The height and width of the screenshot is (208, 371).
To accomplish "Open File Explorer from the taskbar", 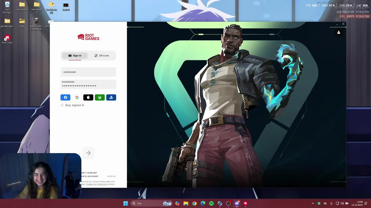I will pyautogui.click(x=186, y=203).
